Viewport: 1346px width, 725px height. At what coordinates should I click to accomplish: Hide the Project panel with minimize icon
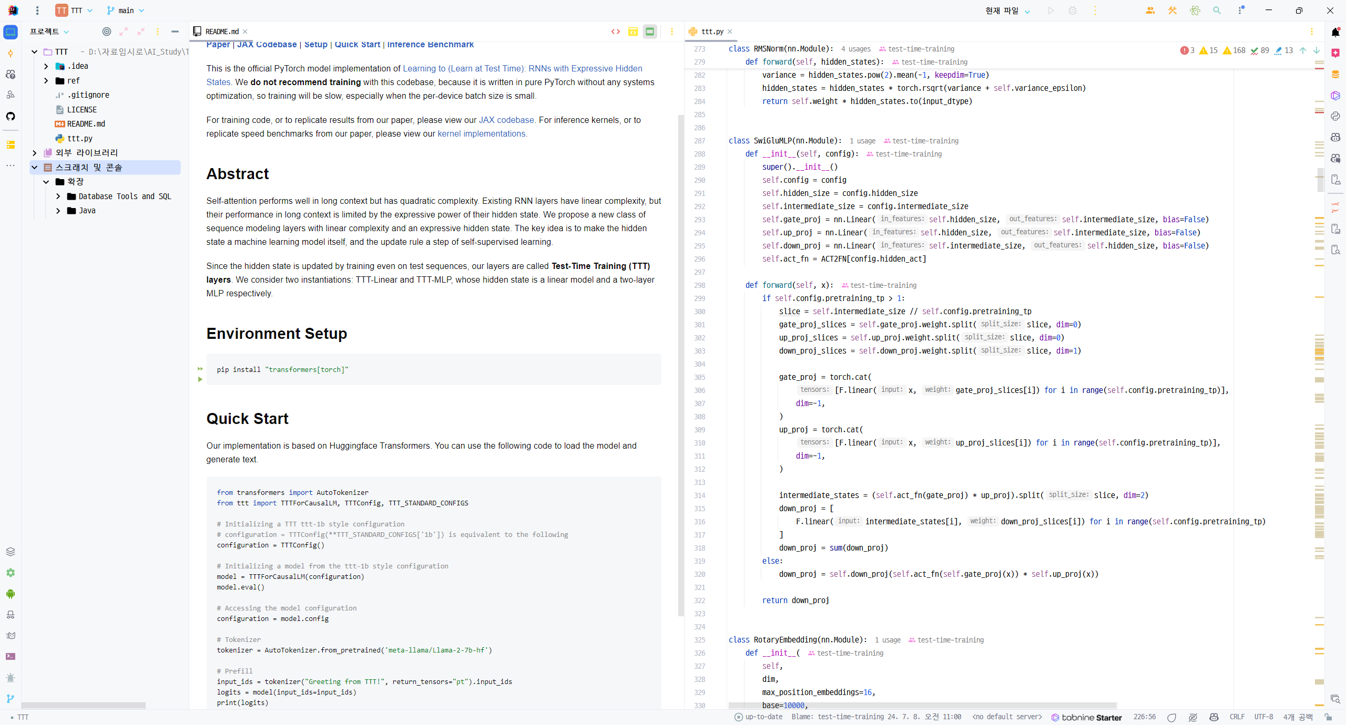click(175, 32)
